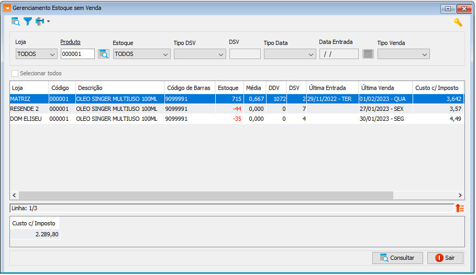The image size is (476, 275).
Task: Expand the printer options arrow
Action: (x=48, y=21)
